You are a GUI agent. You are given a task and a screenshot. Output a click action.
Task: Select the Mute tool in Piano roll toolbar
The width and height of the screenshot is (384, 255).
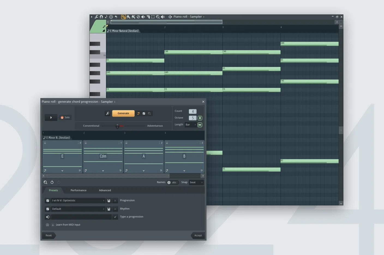point(143,17)
